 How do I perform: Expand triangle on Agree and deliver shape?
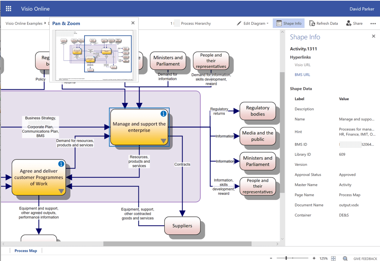tap(61, 191)
